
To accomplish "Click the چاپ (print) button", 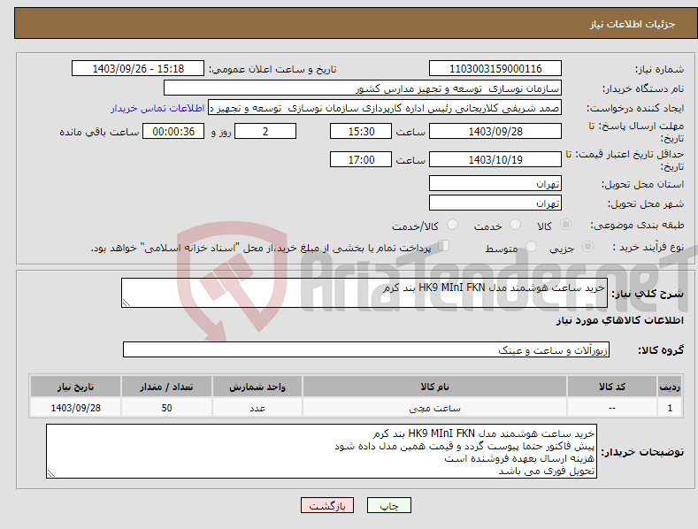I will (x=388, y=505).
